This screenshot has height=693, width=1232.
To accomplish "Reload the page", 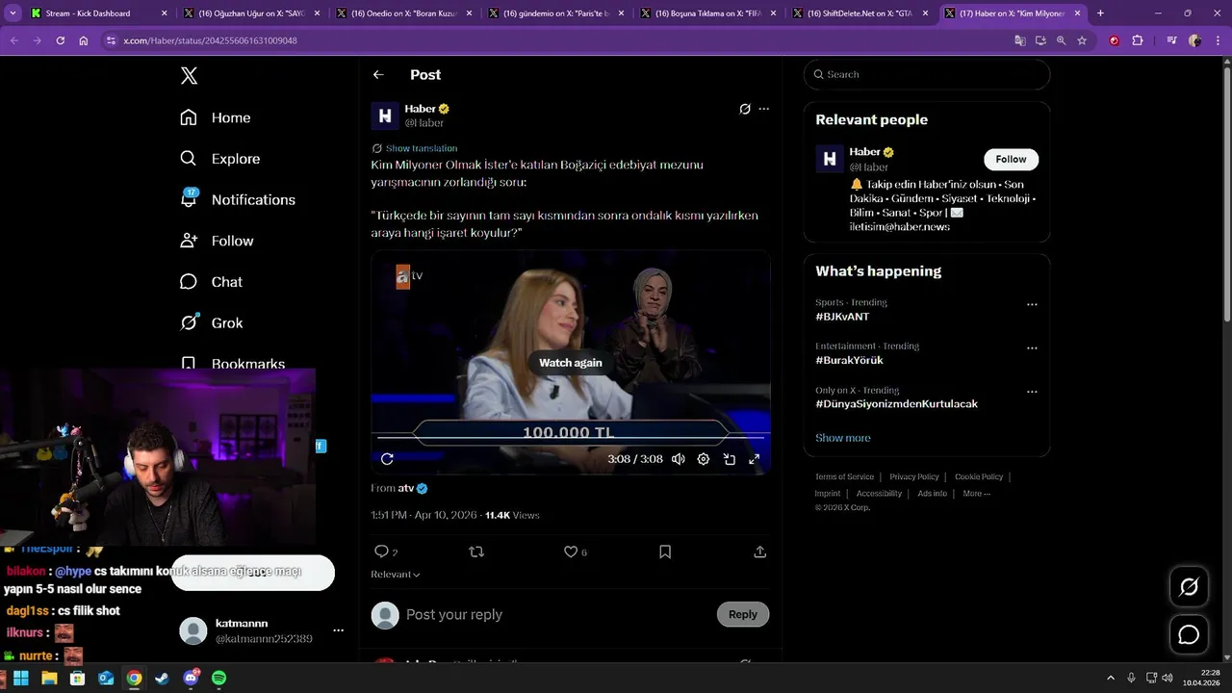I will [60, 40].
